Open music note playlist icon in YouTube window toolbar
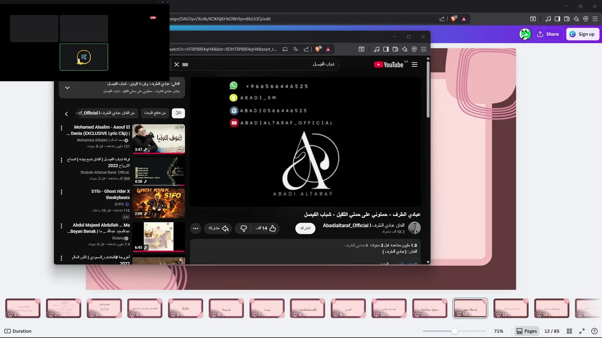This screenshot has height=338, width=602. 377,49
